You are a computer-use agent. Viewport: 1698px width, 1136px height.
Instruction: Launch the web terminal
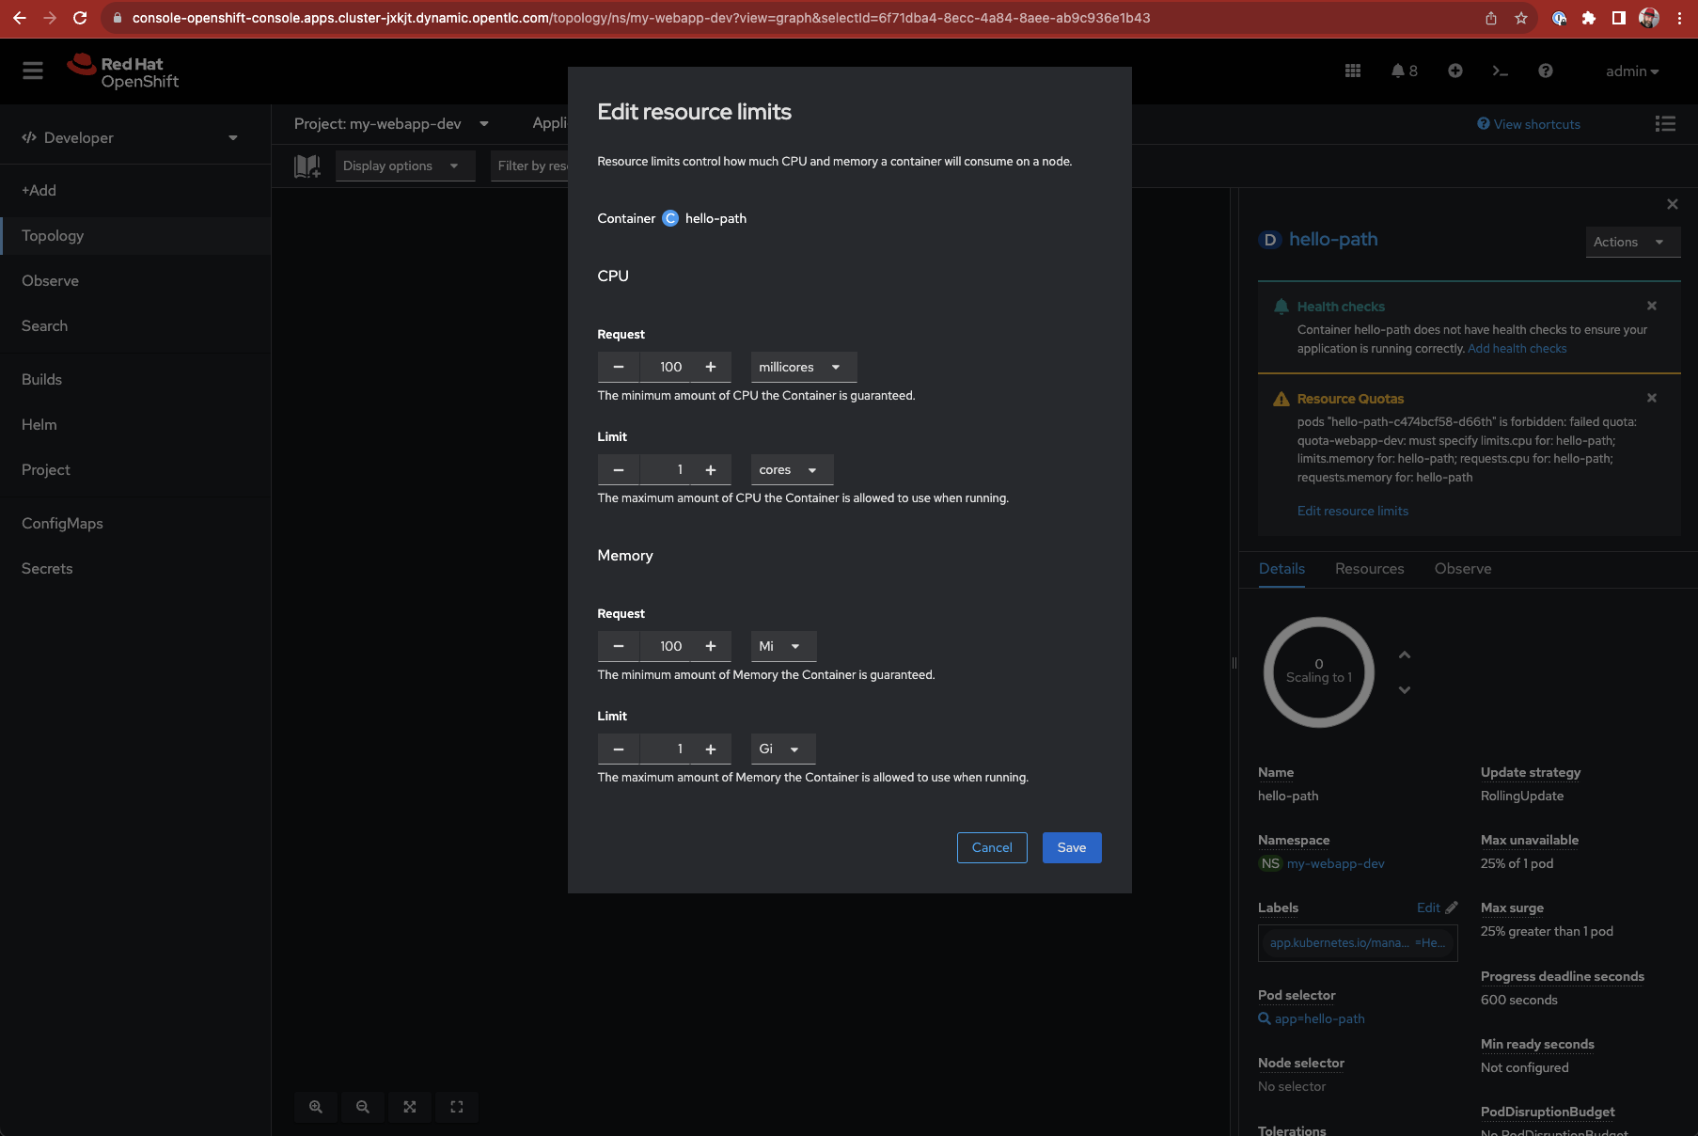coord(1501,71)
